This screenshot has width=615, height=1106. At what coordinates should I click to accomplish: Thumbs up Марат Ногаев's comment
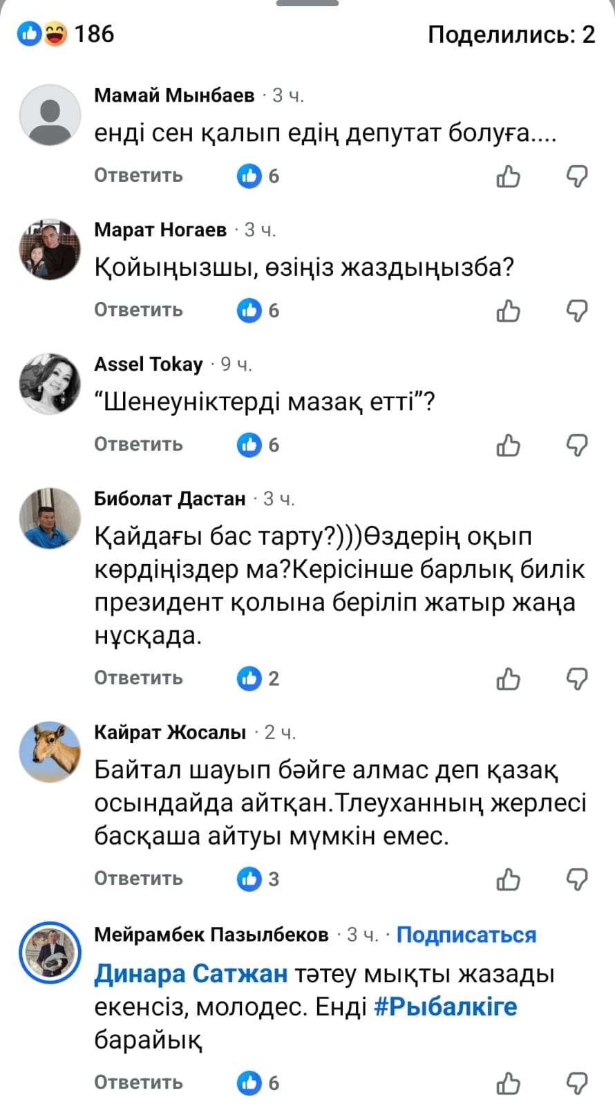click(x=509, y=311)
